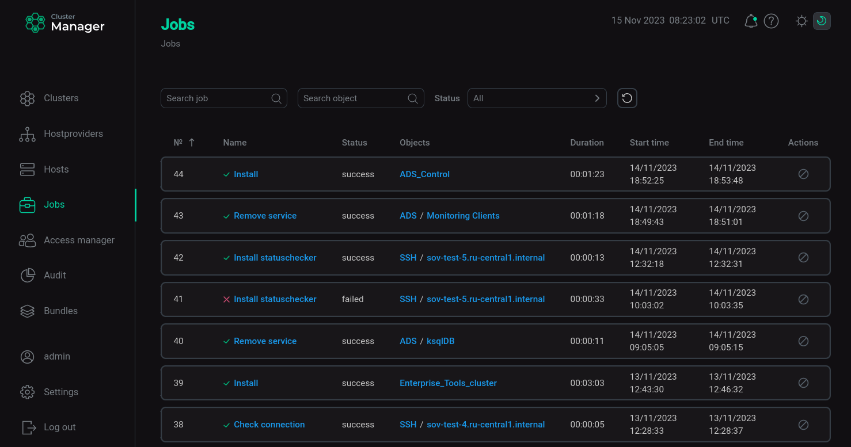Open the Access manager users icon
Viewport: 851px width, 447px height.
[x=27, y=240]
